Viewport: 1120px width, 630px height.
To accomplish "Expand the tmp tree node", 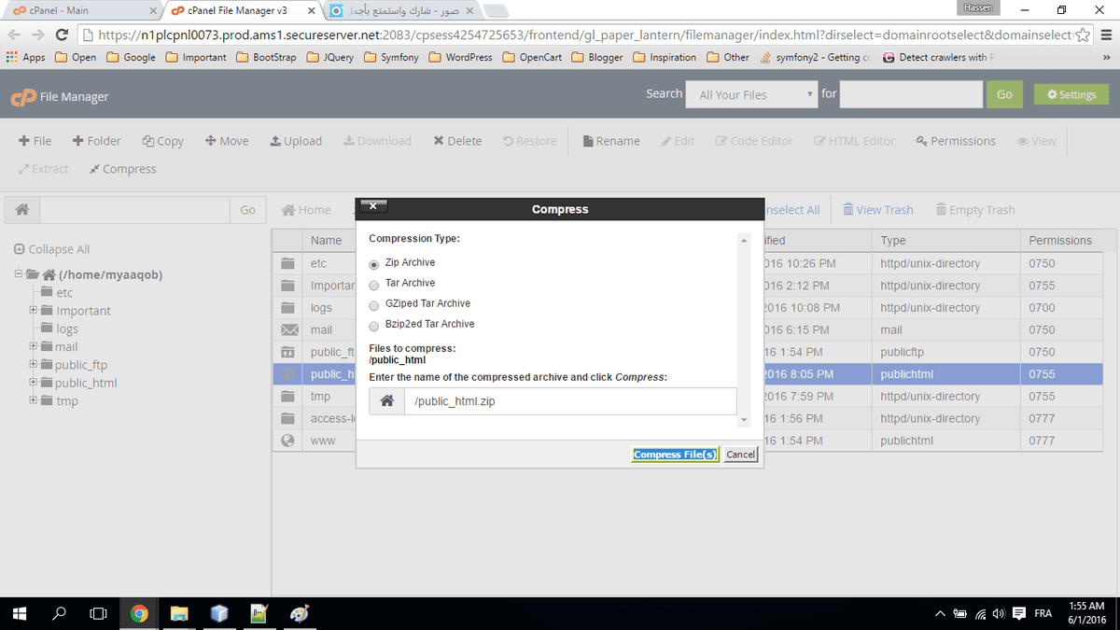I will pos(33,399).
